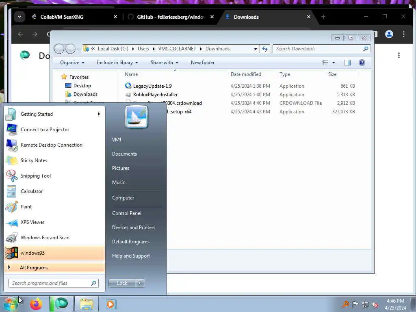This screenshot has width=416, height=312.
Task: Open Include in library dropdown
Action: [117, 63]
